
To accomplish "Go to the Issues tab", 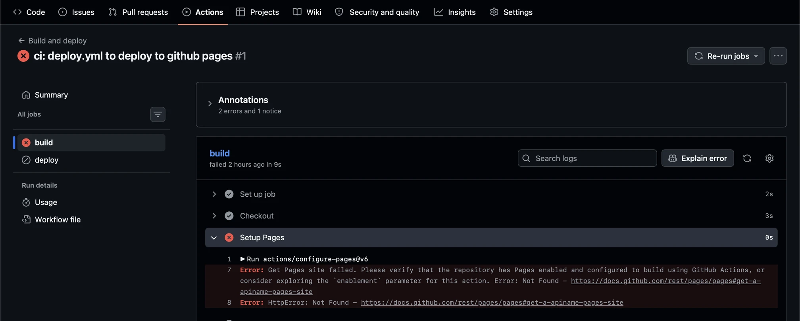I will [x=76, y=12].
